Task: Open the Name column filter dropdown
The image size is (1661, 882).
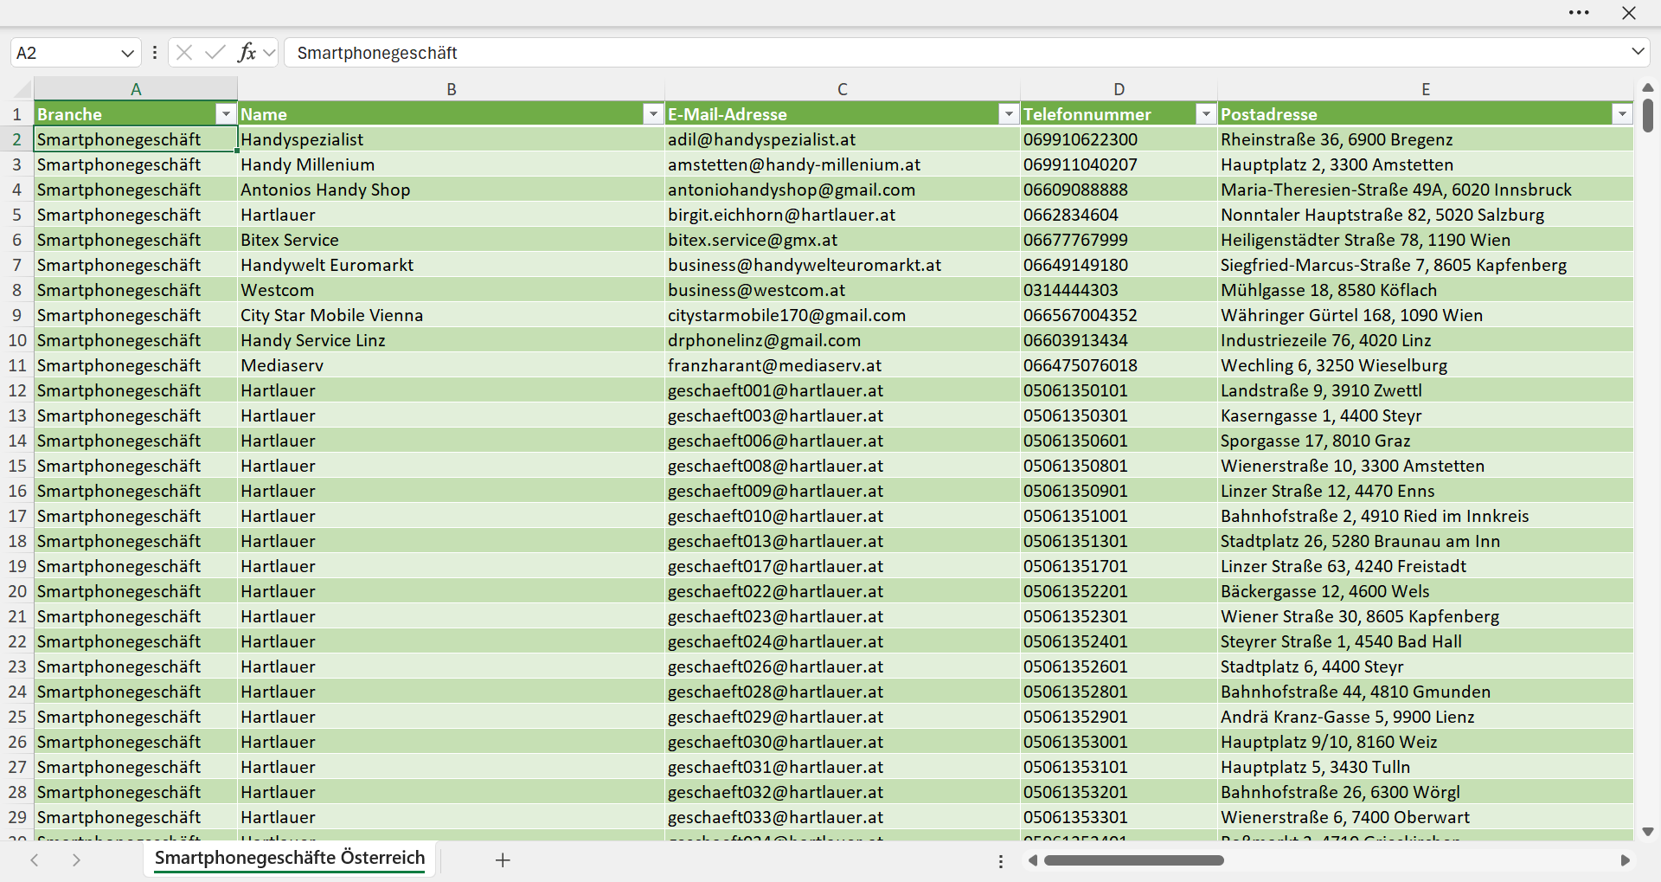Action: pos(653,114)
